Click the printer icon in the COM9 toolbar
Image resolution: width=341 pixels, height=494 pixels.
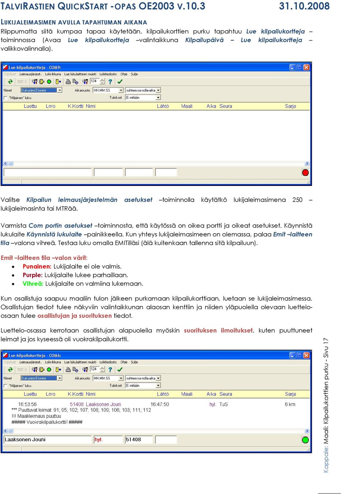point(68,82)
